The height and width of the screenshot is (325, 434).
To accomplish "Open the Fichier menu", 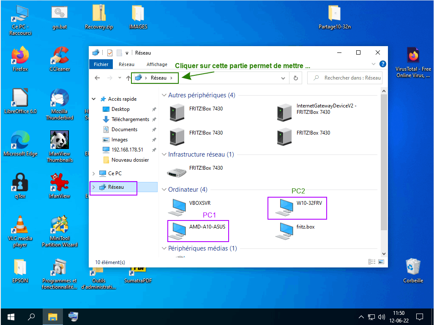I will pyautogui.click(x=101, y=64).
